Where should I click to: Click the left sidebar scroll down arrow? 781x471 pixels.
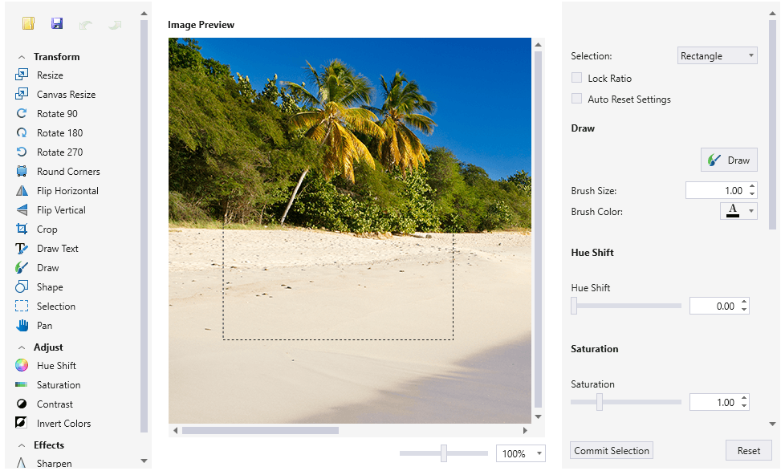coord(144,461)
